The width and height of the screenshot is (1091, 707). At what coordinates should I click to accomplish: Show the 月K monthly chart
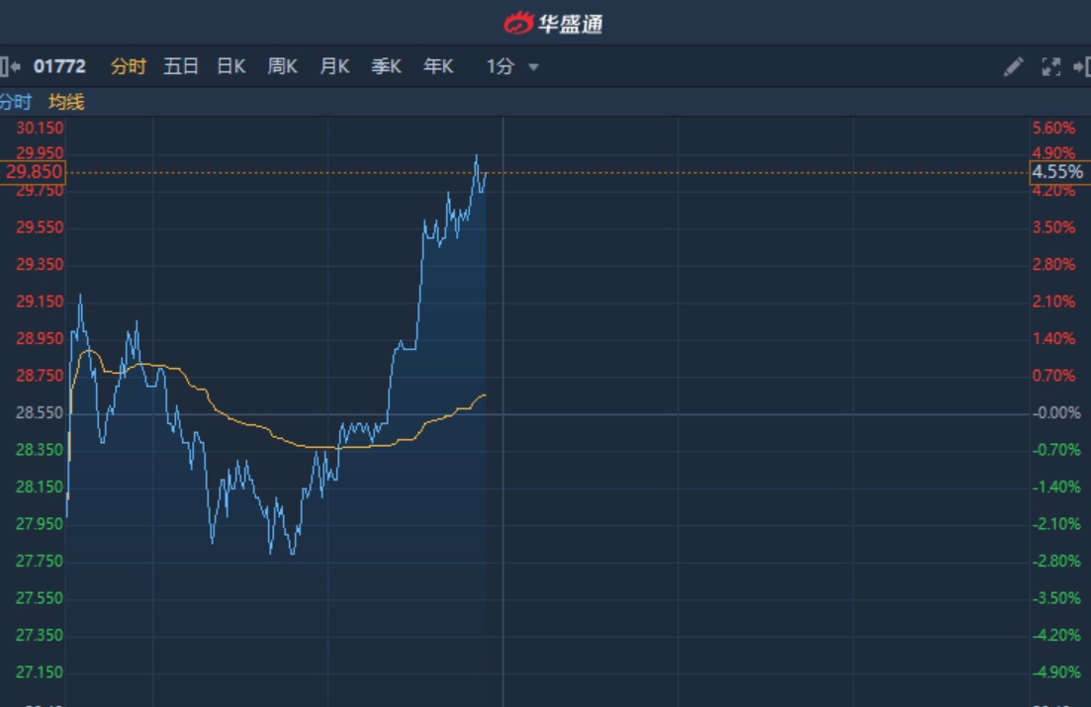[x=334, y=67]
